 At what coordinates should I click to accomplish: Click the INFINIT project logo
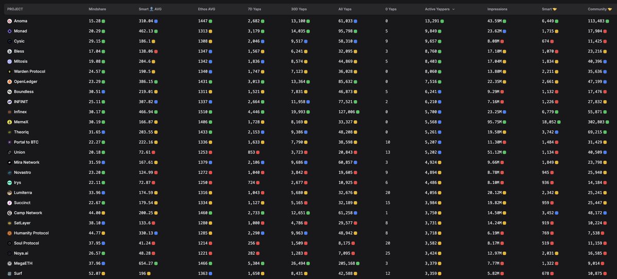(9, 102)
